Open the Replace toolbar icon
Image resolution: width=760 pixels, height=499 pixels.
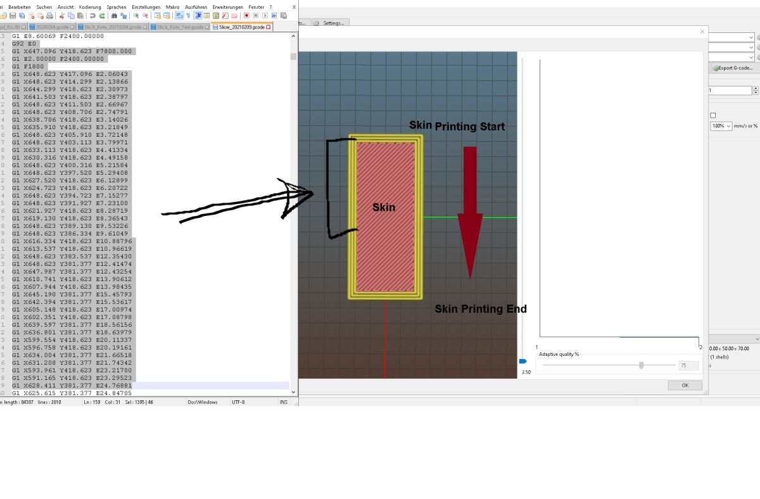(123, 15)
